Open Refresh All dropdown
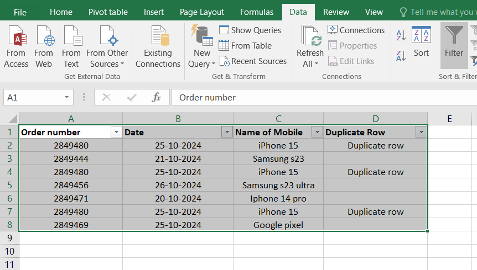The image size is (477, 270). click(310, 47)
